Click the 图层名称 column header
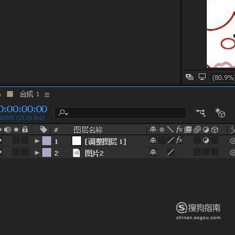235x235 pixels. [88, 130]
